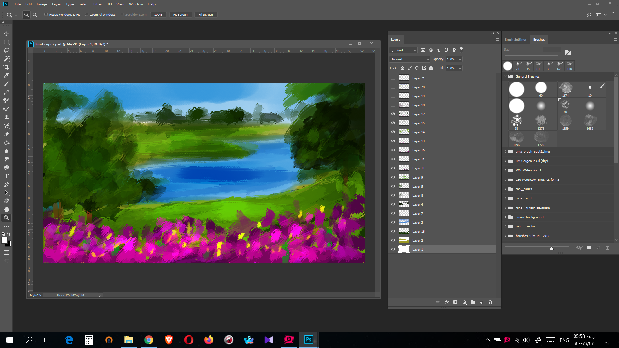Click the Fill Screen button
The image size is (619, 348).
(206, 15)
